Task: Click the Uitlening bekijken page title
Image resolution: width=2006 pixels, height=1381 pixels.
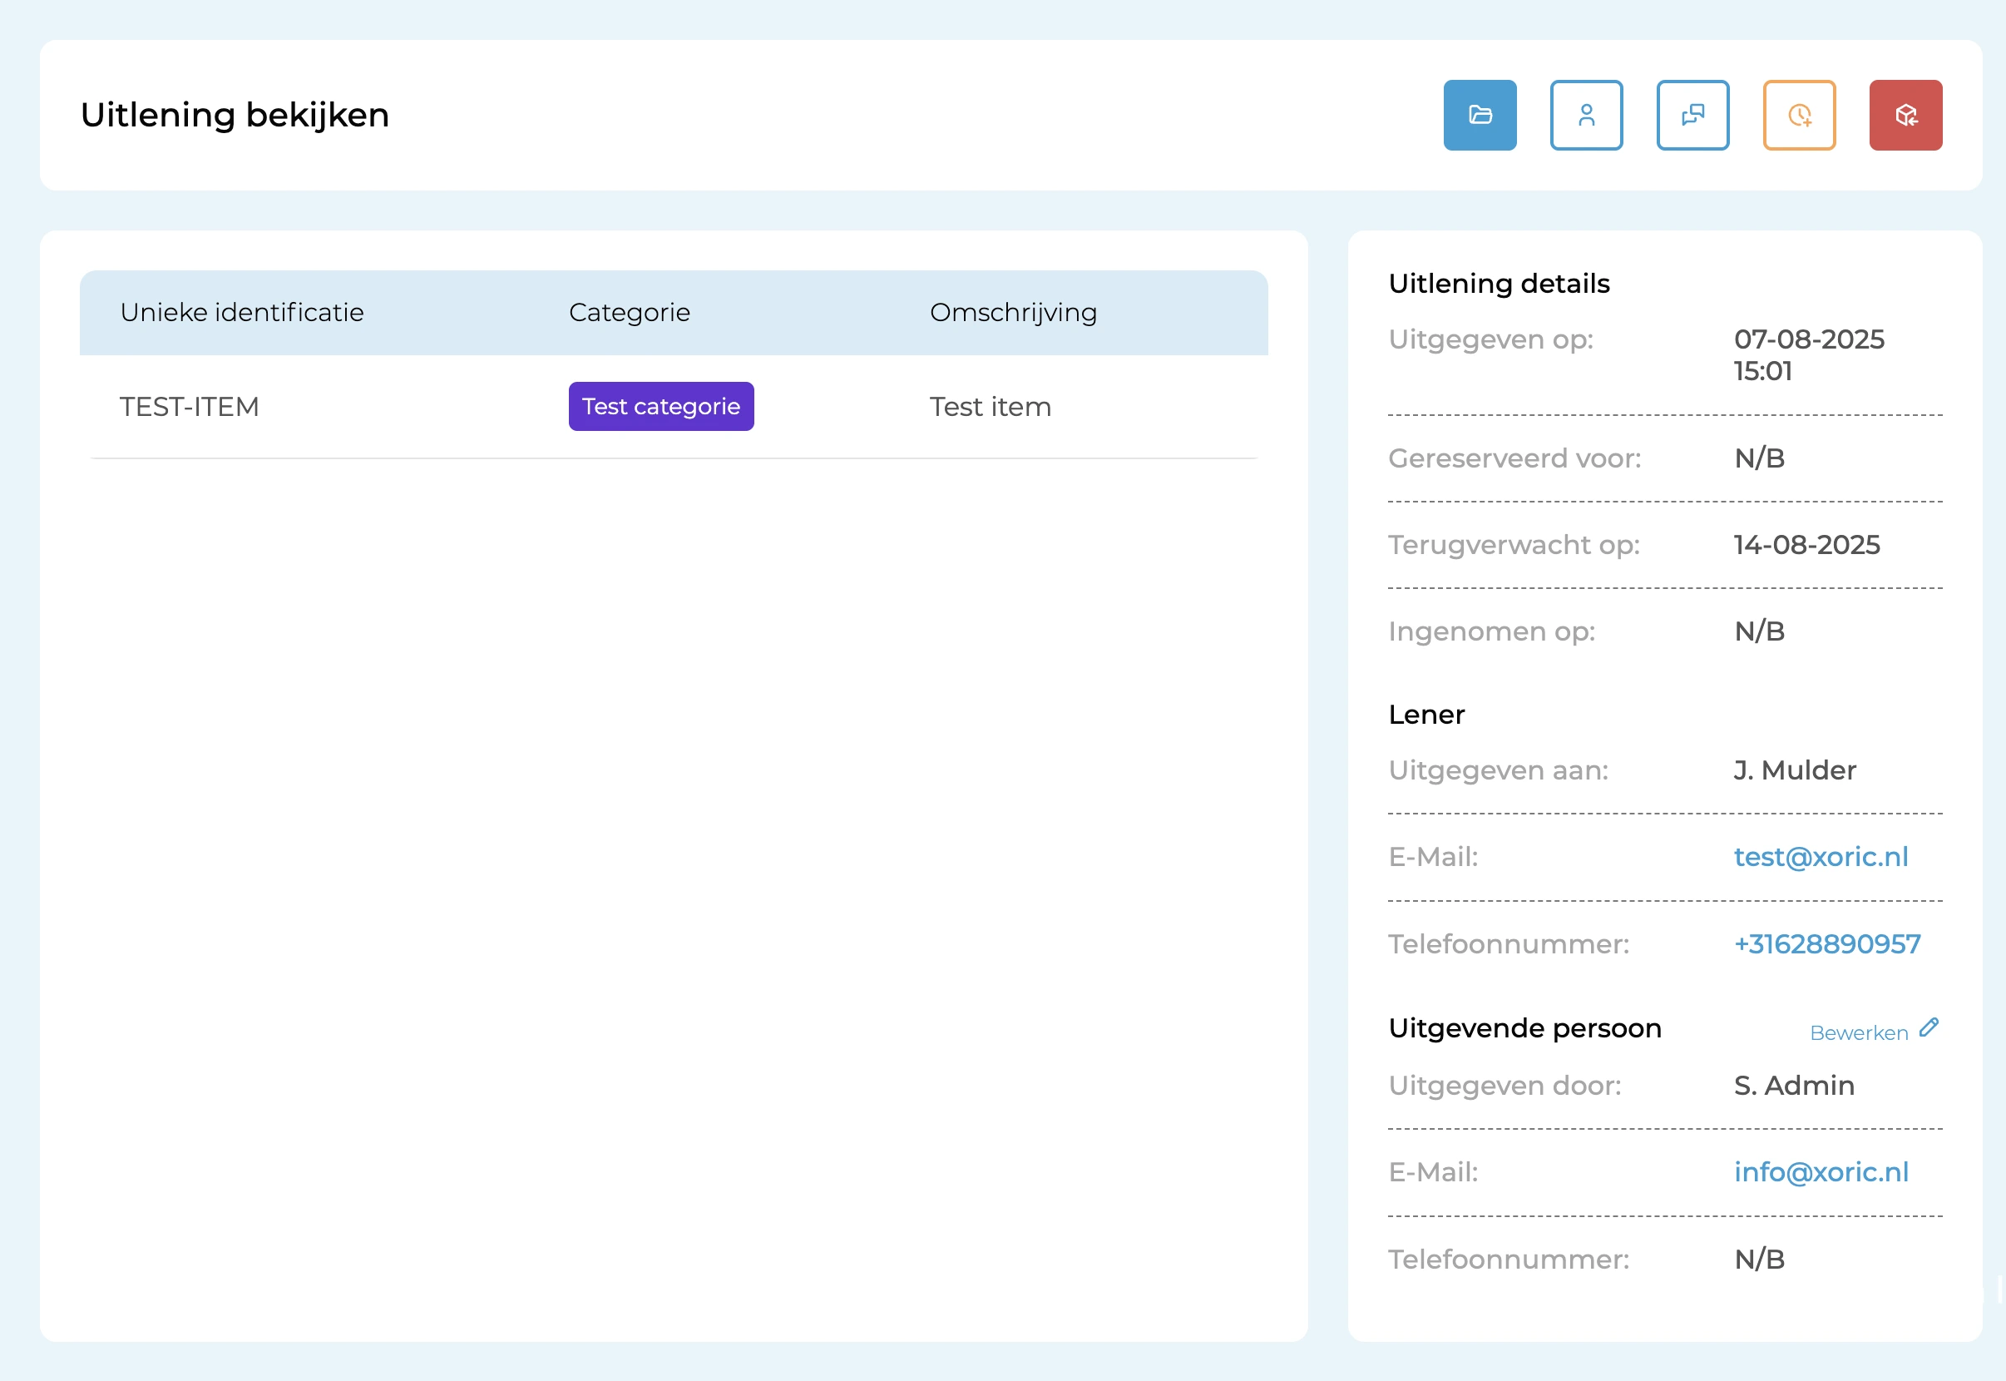Action: tap(235, 113)
